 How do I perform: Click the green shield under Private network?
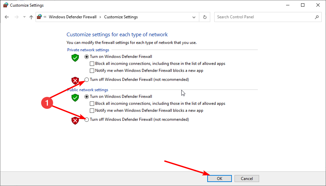(75, 58)
